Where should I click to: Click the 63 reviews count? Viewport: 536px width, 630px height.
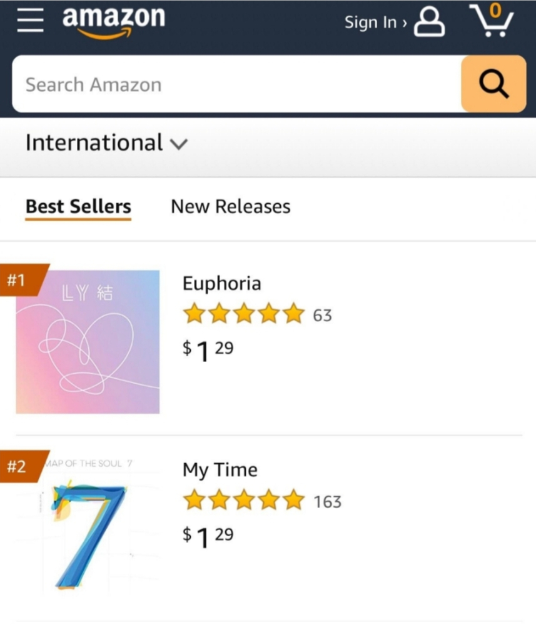(x=322, y=315)
